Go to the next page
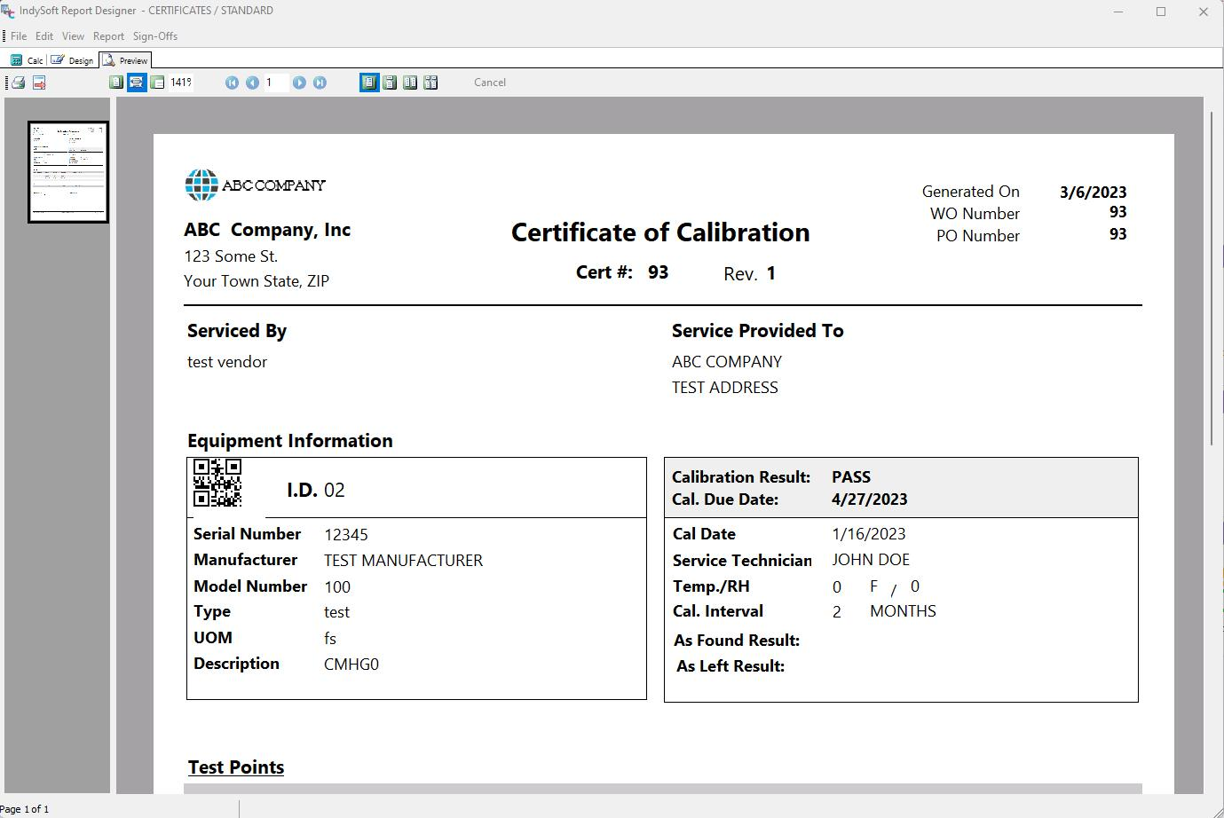The width and height of the screenshot is (1224, 818). [299, 83]
